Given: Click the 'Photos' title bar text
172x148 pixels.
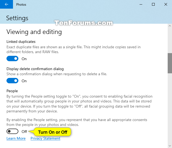Looking at the screenshot, I should click(21, 5).
